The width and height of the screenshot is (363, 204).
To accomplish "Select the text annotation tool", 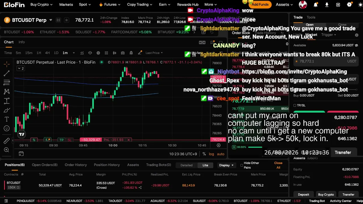I will [7, 119].
